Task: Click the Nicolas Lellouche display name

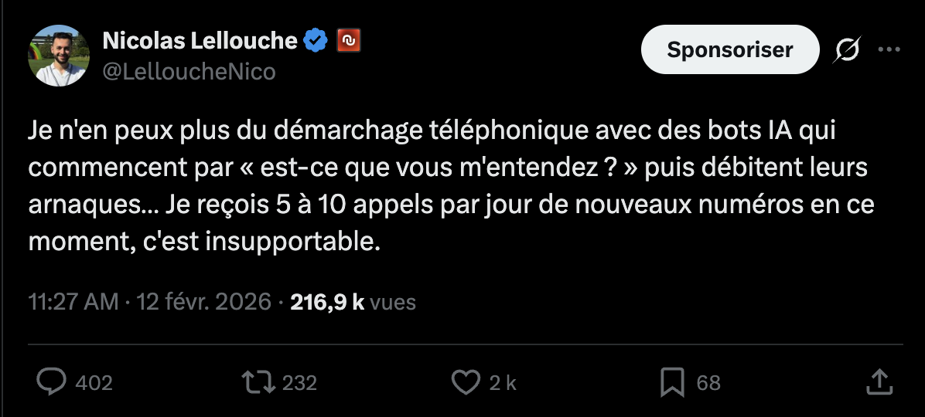Action: [200, 41]
